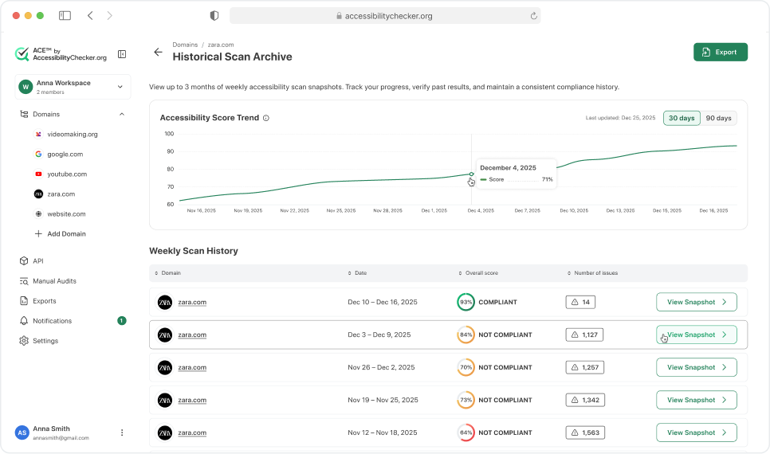The width and height of the screenshot is (770, 454).
Task: Select zara.com in the sidebar
Action: click(61, 194)
